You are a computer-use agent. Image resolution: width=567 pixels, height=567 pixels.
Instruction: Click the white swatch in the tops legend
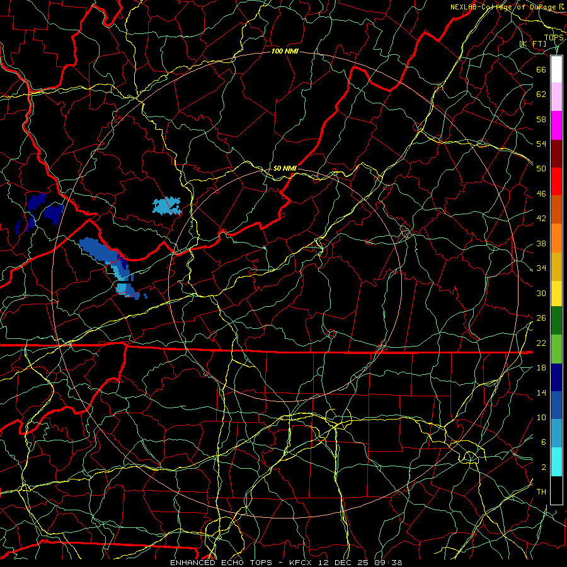[556, 69]
